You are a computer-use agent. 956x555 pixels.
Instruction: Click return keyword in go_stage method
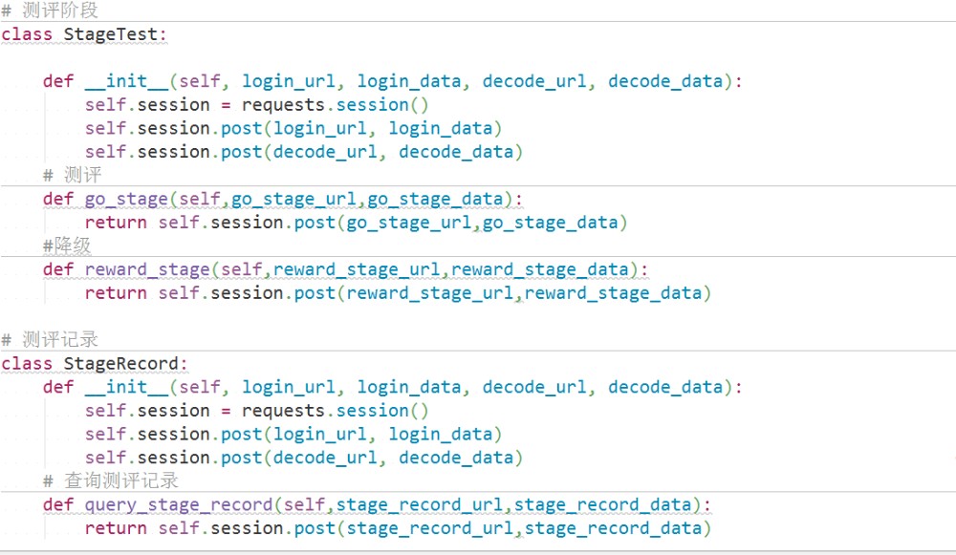[116, 223]
